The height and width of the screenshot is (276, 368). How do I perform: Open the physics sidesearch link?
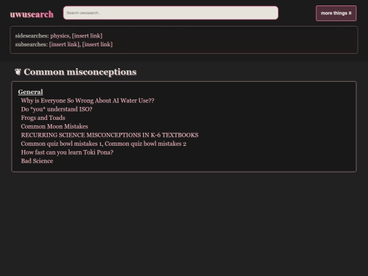click(59, 35)
